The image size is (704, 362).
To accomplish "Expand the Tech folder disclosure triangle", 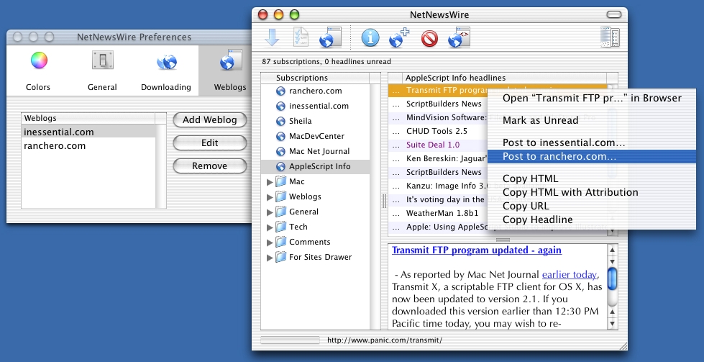I will click(270, 227).
